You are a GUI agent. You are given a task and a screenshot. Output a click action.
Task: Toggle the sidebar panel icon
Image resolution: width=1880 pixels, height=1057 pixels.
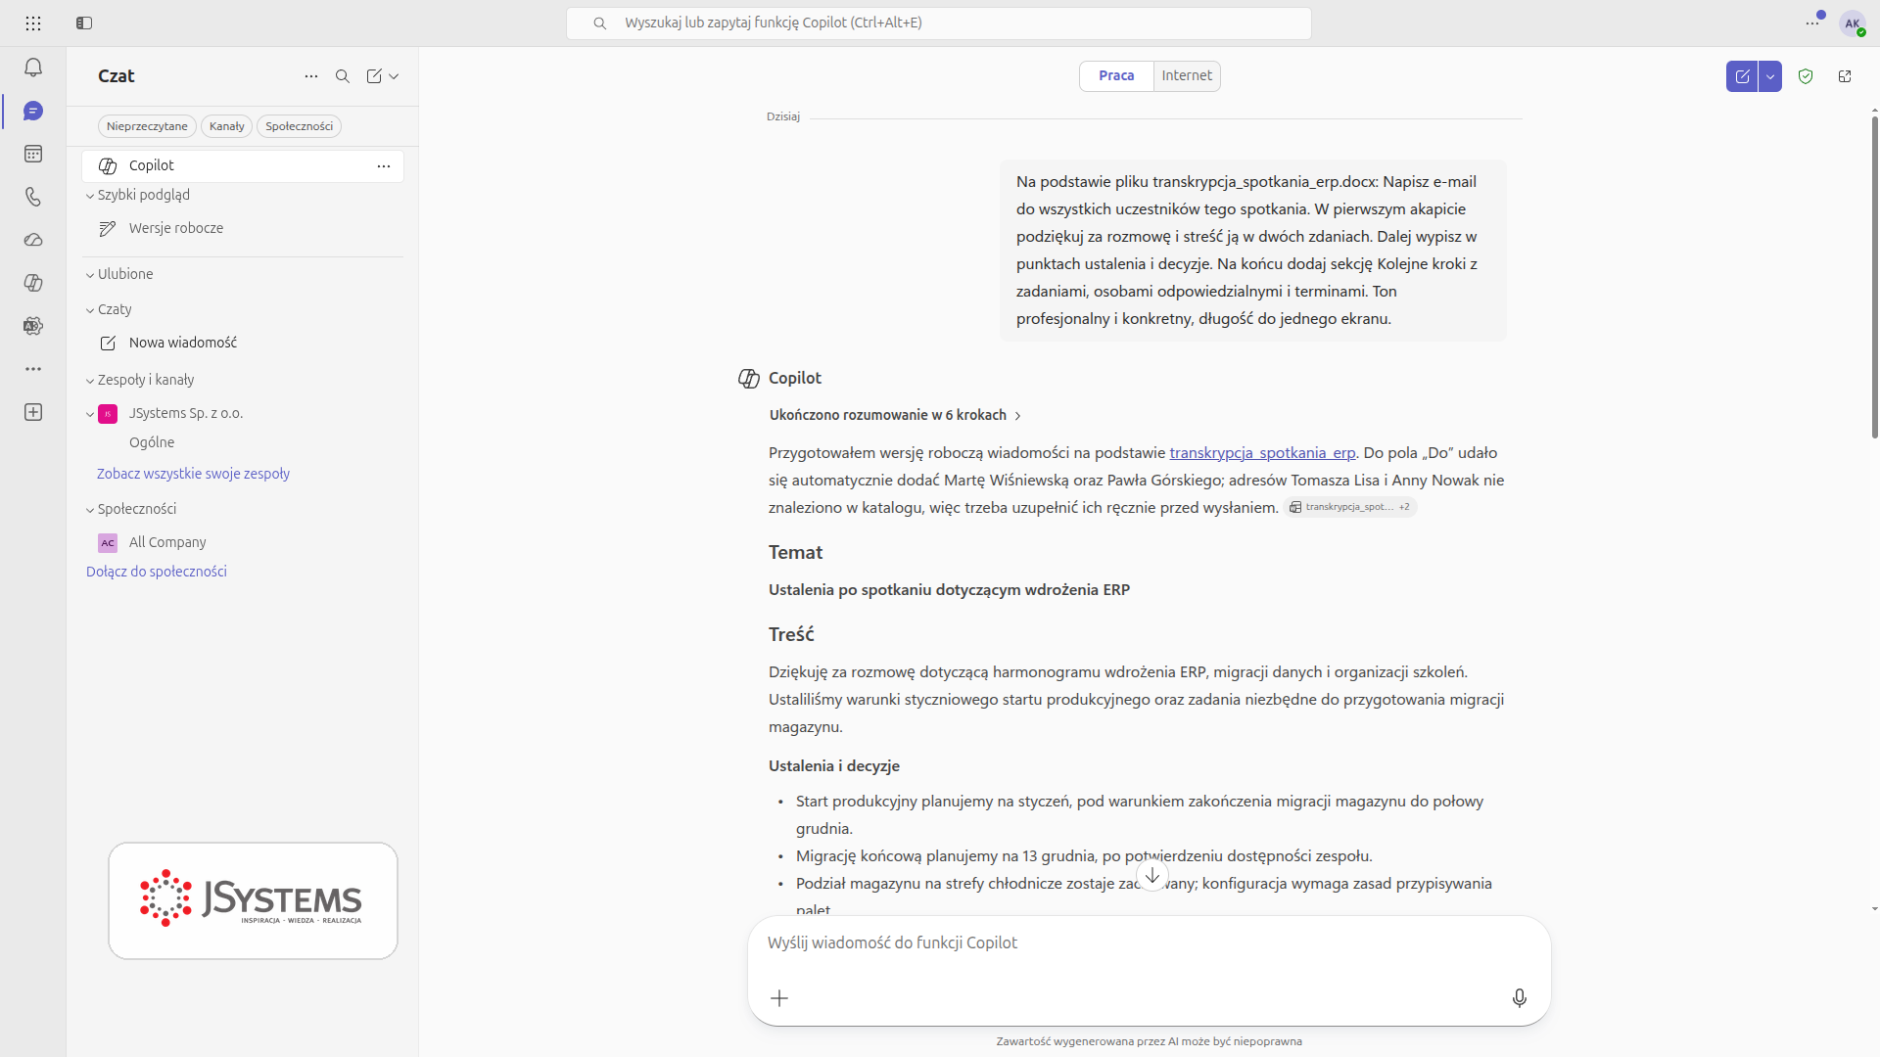[x=84, y=23]
